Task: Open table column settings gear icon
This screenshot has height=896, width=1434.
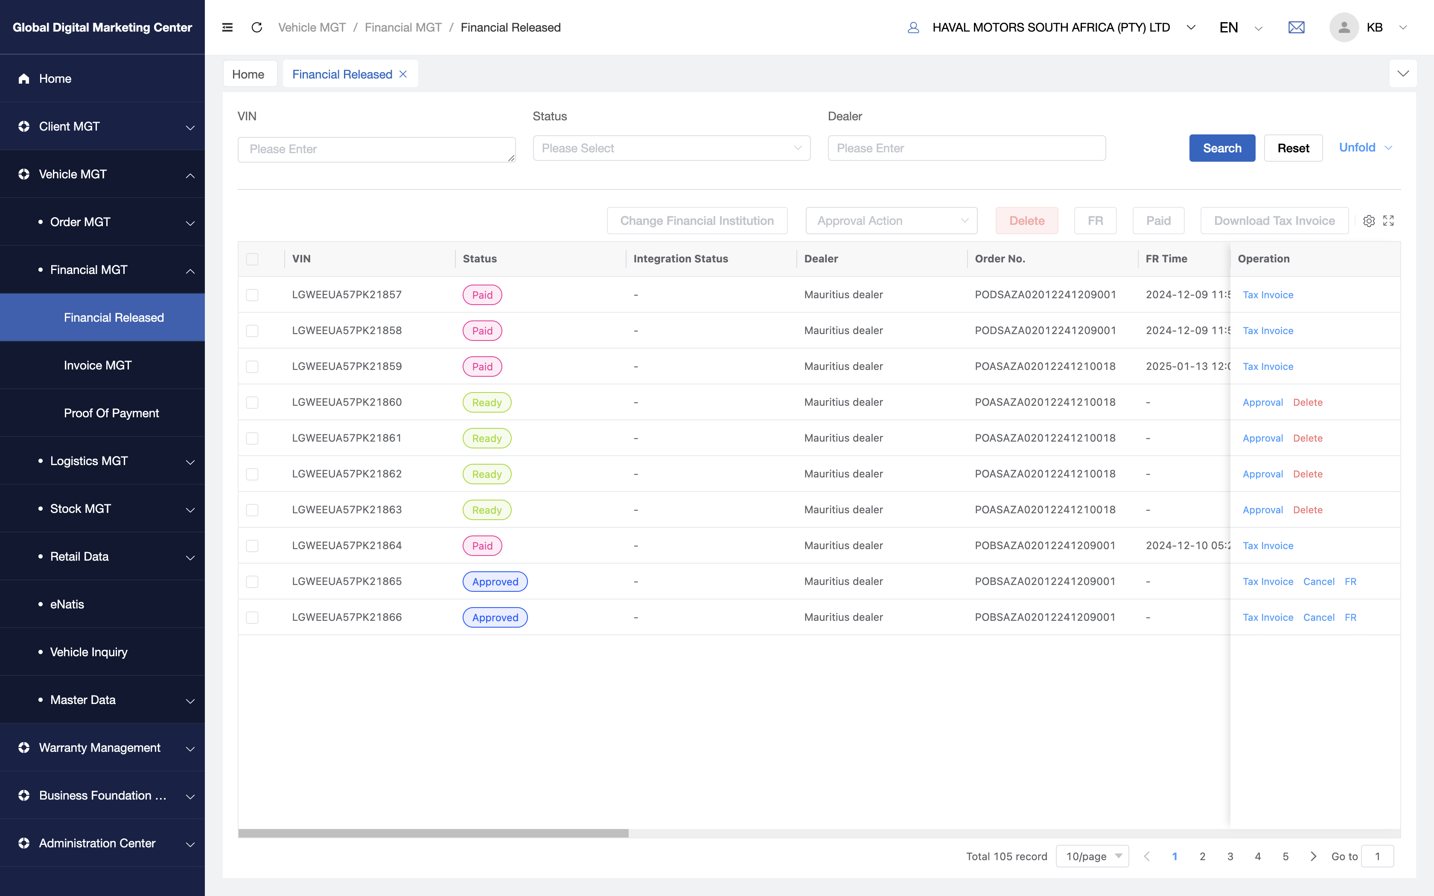Action: (x=1369, y=221)
